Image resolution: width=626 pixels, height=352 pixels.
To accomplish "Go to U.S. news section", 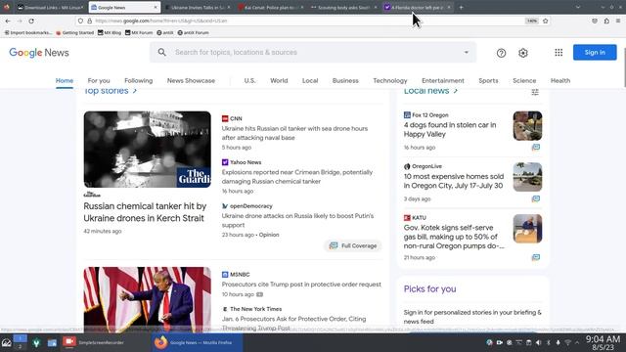I will pos(250,80).
